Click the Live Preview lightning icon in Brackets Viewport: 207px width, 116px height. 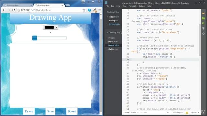[203, 13]
